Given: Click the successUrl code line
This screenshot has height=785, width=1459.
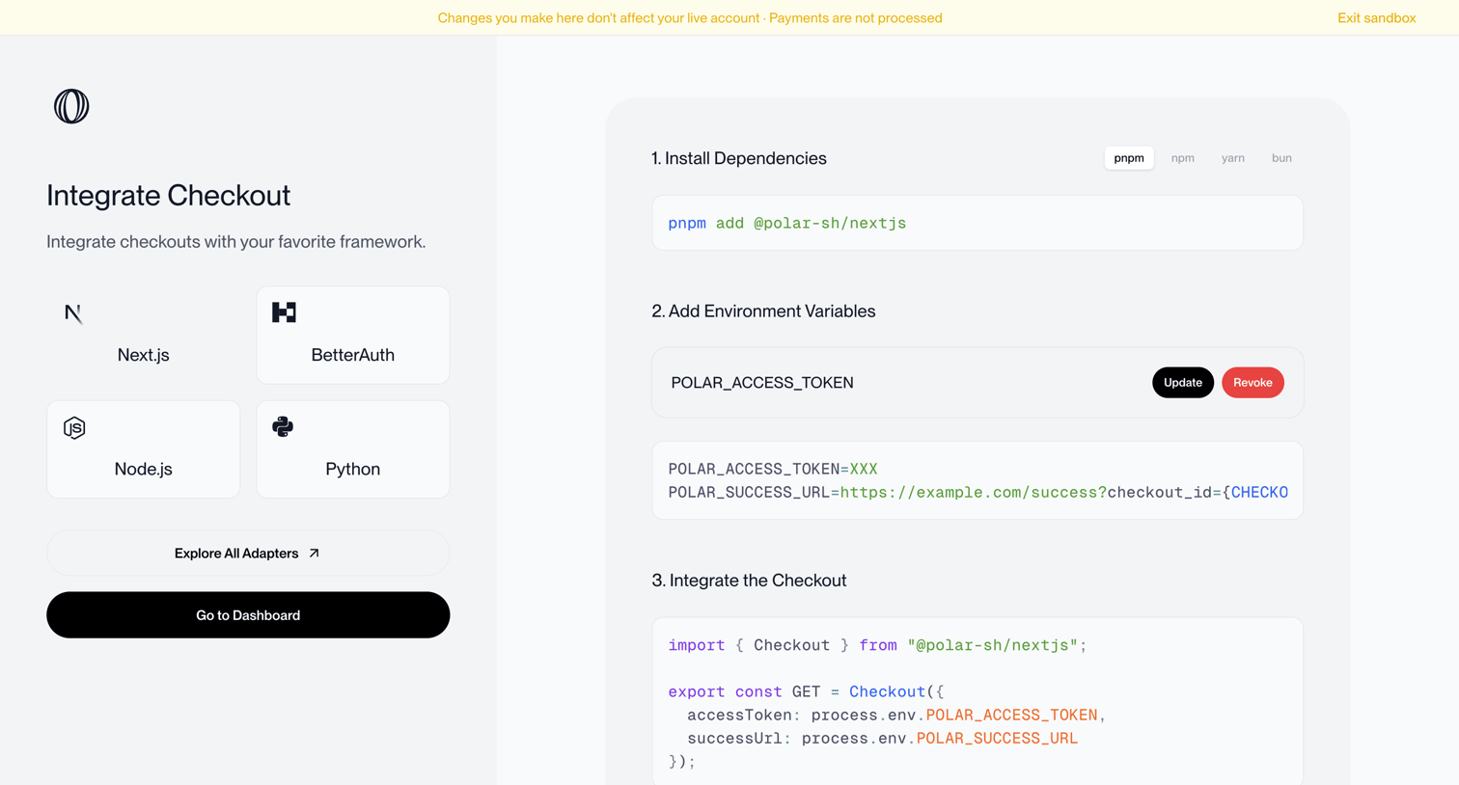Looking at the screenshot, I should [x=882, y=739].
